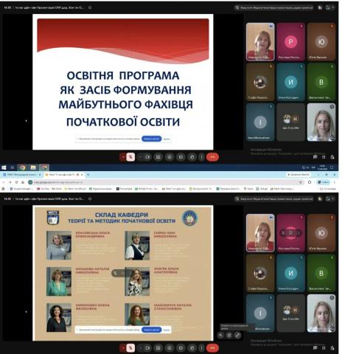The height and width of the screenshot is (354, 345).
Task: Open activities icon in lower Meet window
Action: pyautogui.click(x=324, y=348)
